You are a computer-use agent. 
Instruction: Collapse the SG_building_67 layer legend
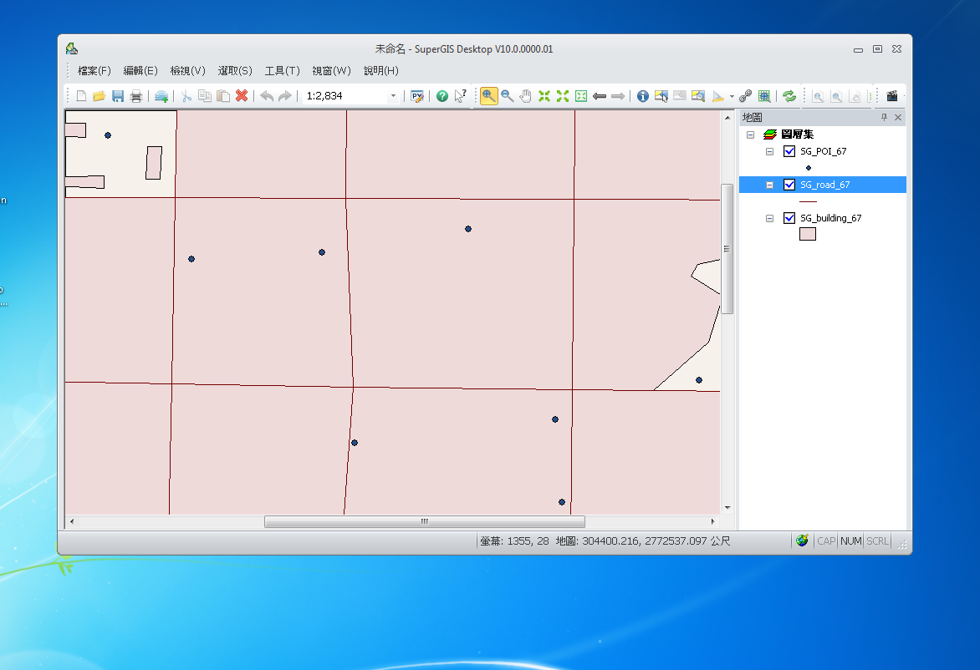[x=770, y=219]
